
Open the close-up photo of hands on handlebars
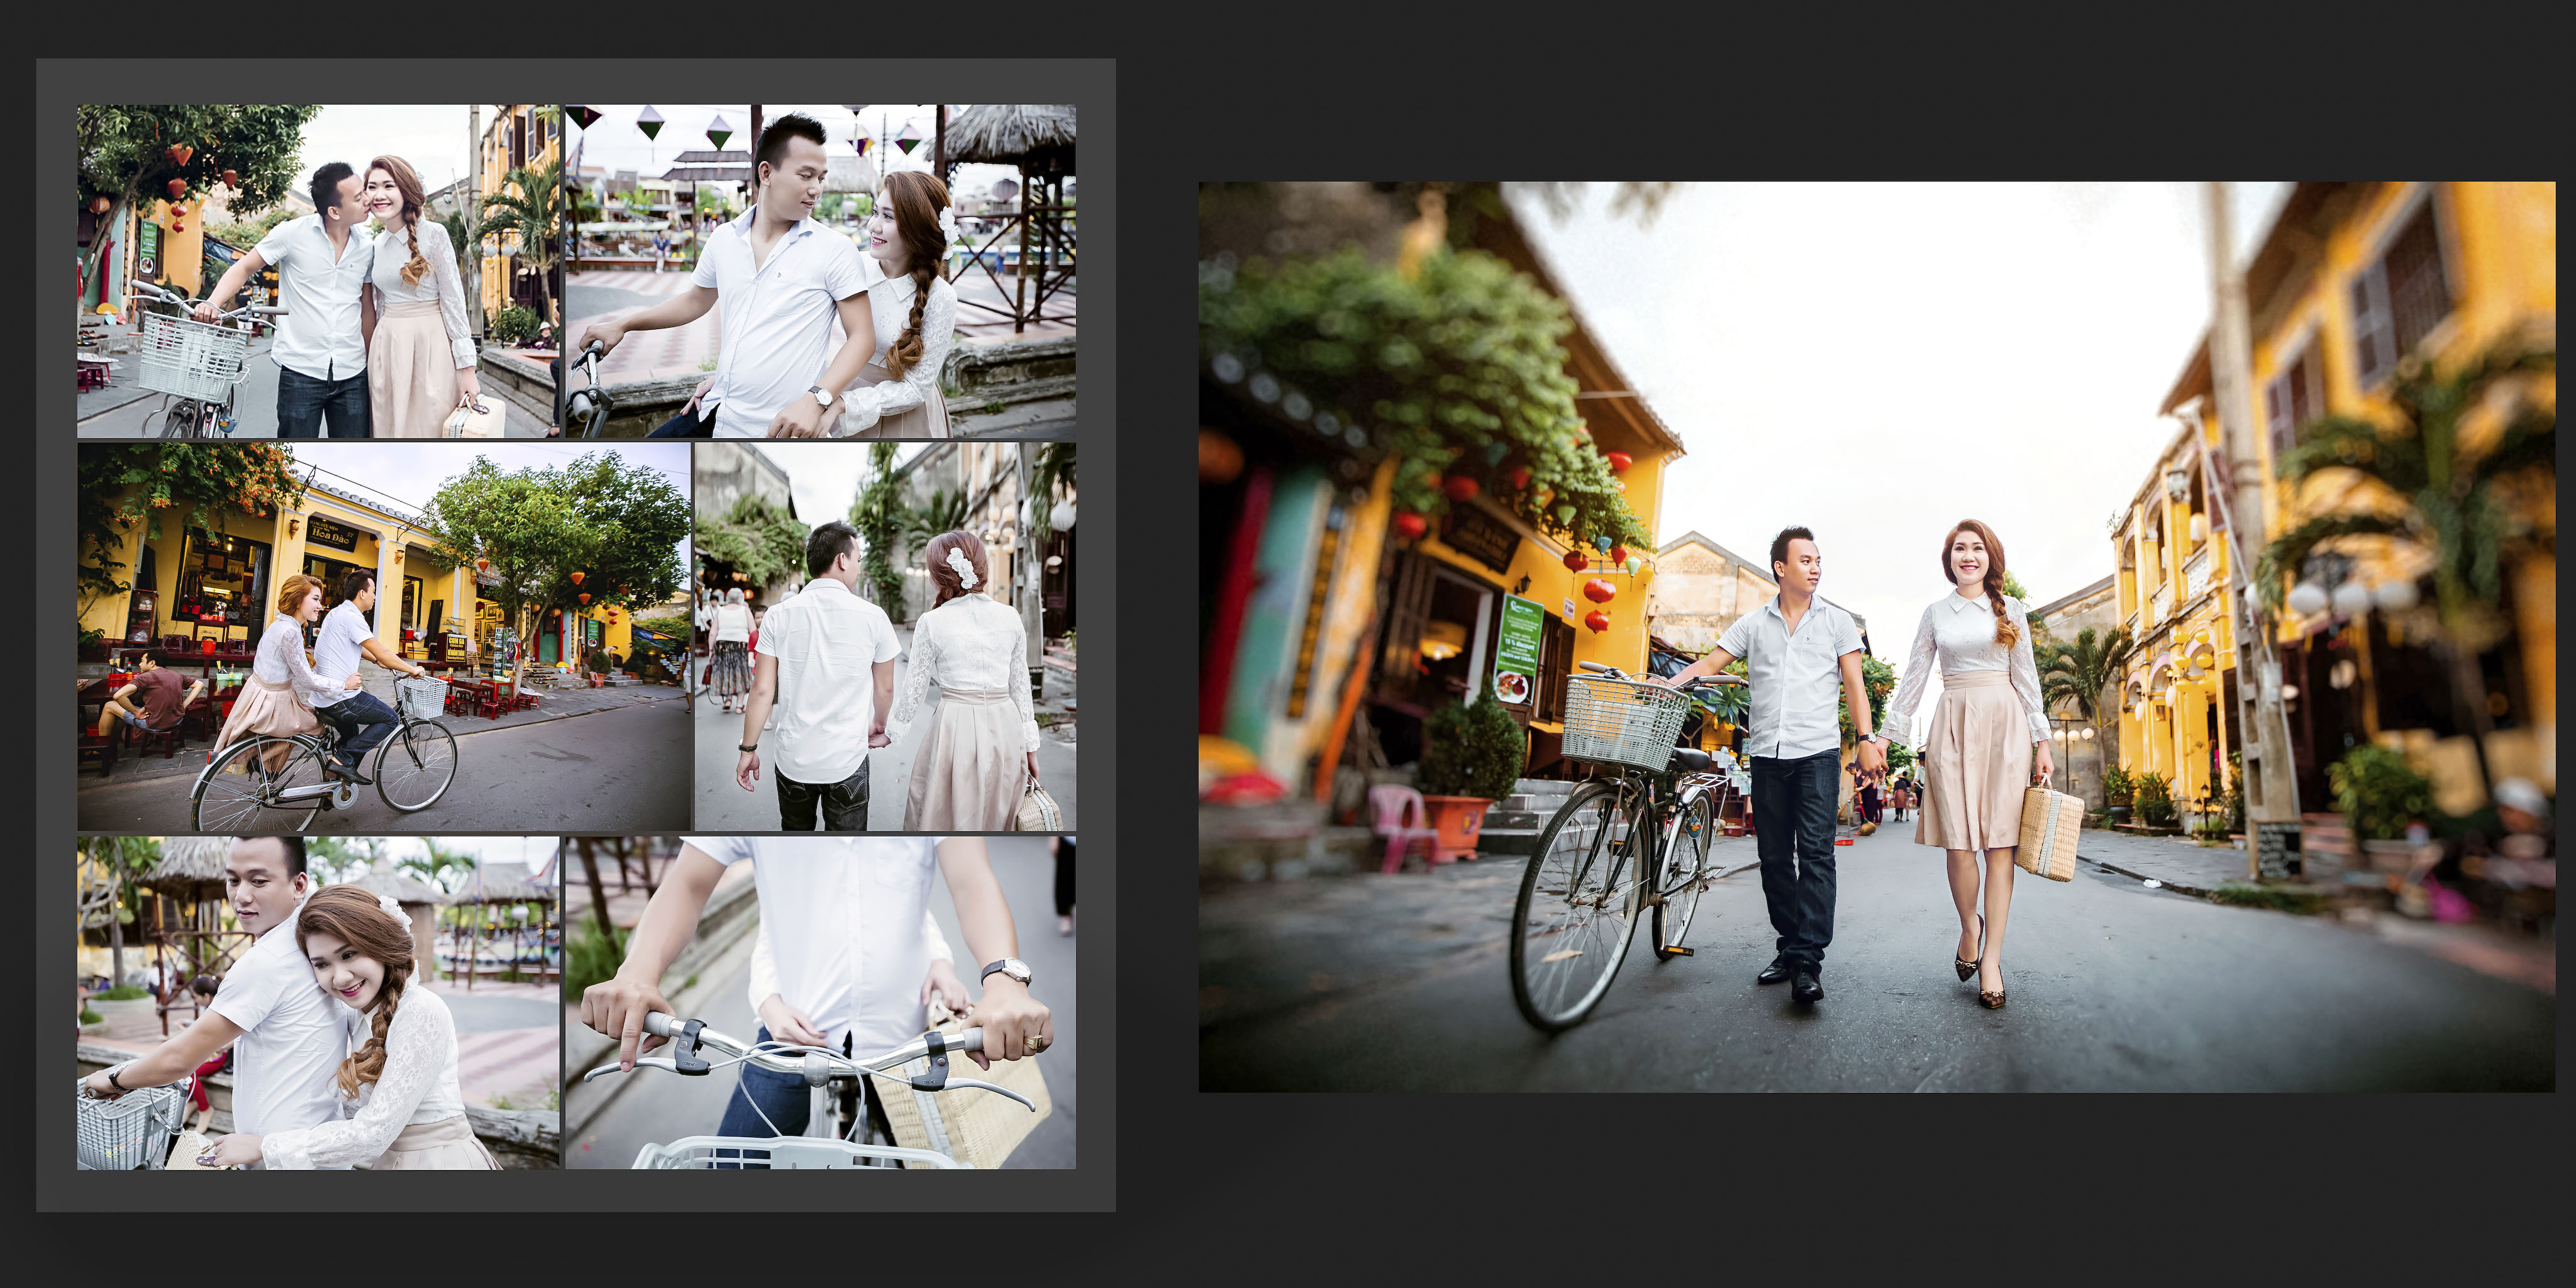coord(820,1003)
